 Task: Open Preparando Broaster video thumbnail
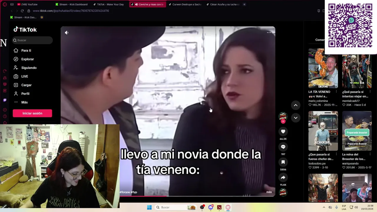tap(357, 131)
